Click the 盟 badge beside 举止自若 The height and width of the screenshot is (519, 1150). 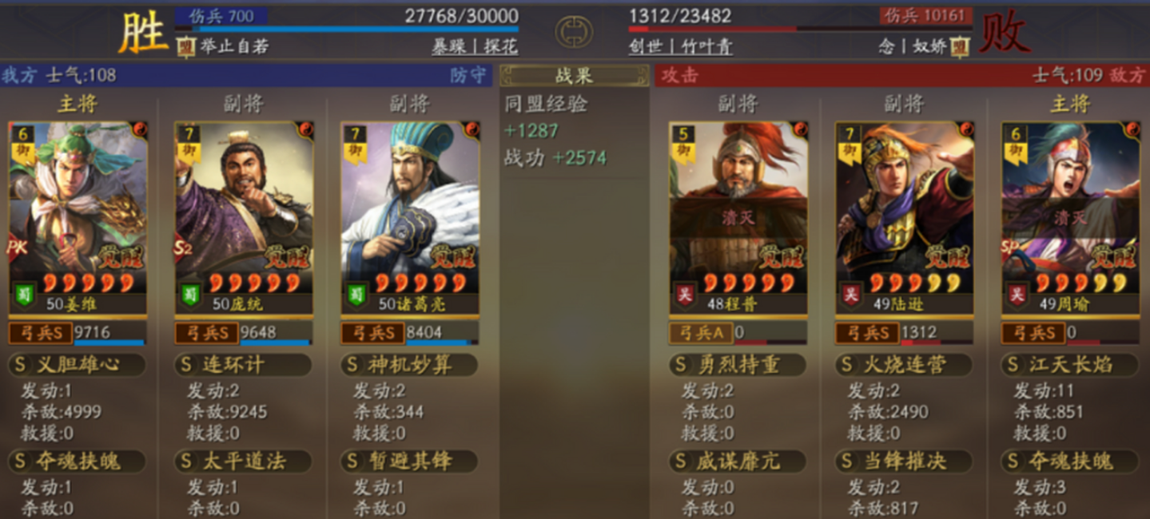point(185,47)
